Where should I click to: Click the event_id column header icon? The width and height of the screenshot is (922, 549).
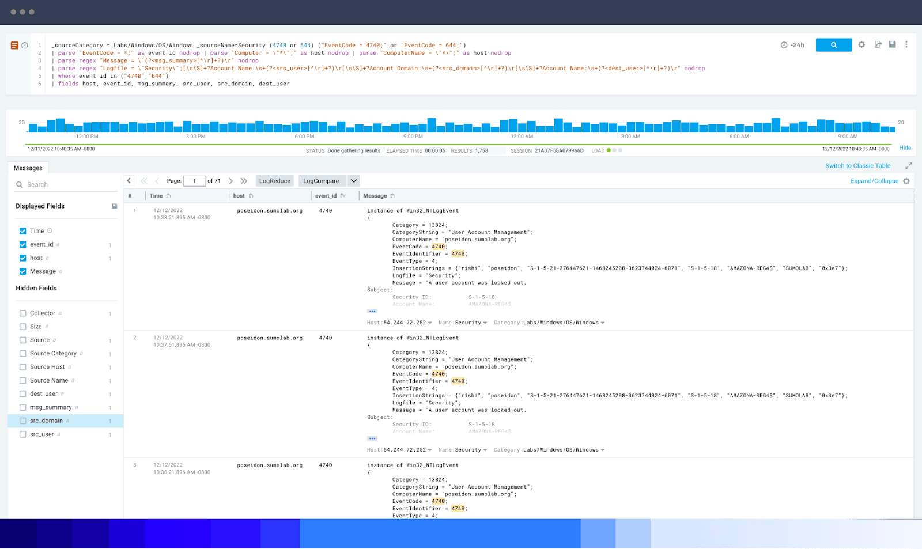tap(342, 196)
